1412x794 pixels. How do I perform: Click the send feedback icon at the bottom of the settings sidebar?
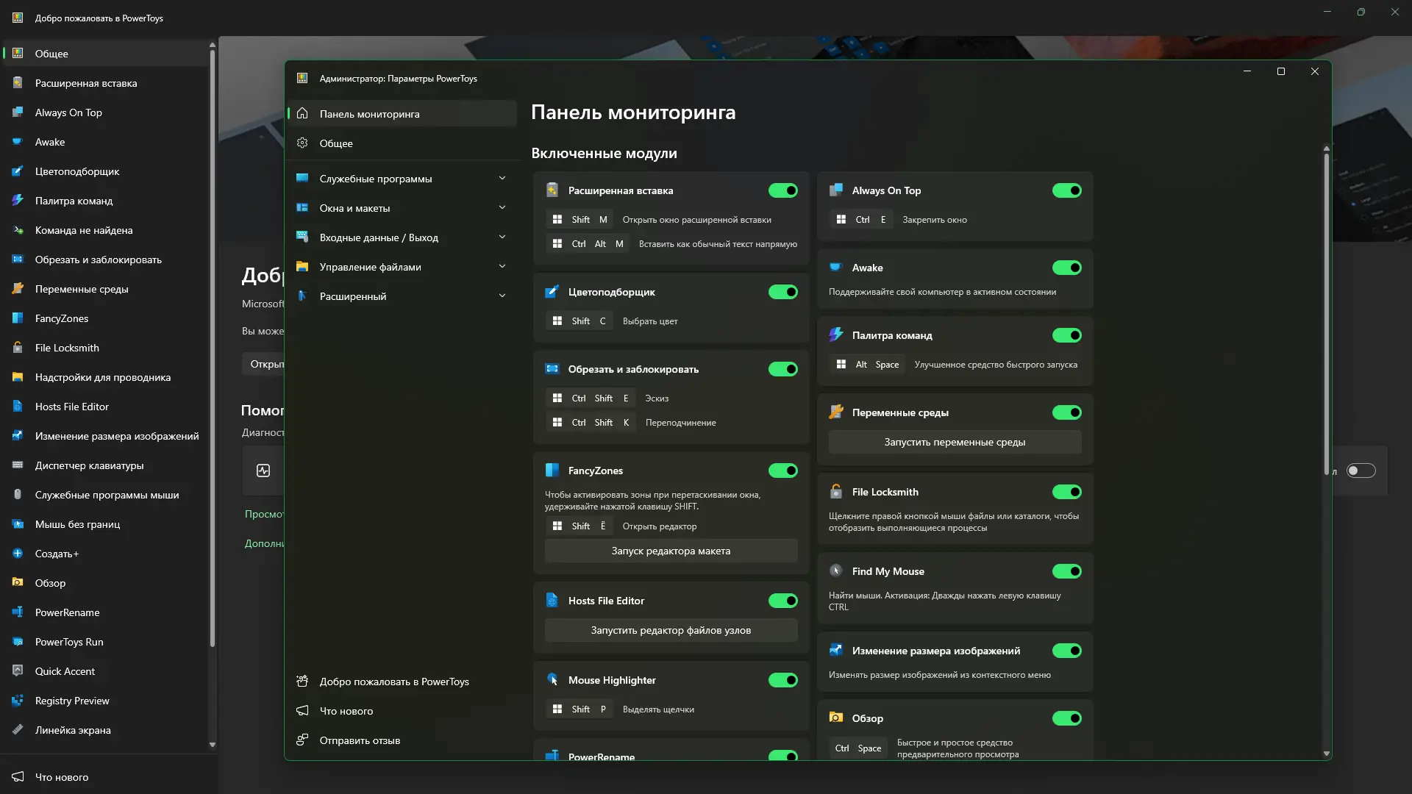pos(302,740)
